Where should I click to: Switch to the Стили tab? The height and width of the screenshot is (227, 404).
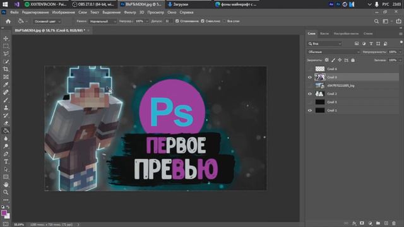point(368,33)
